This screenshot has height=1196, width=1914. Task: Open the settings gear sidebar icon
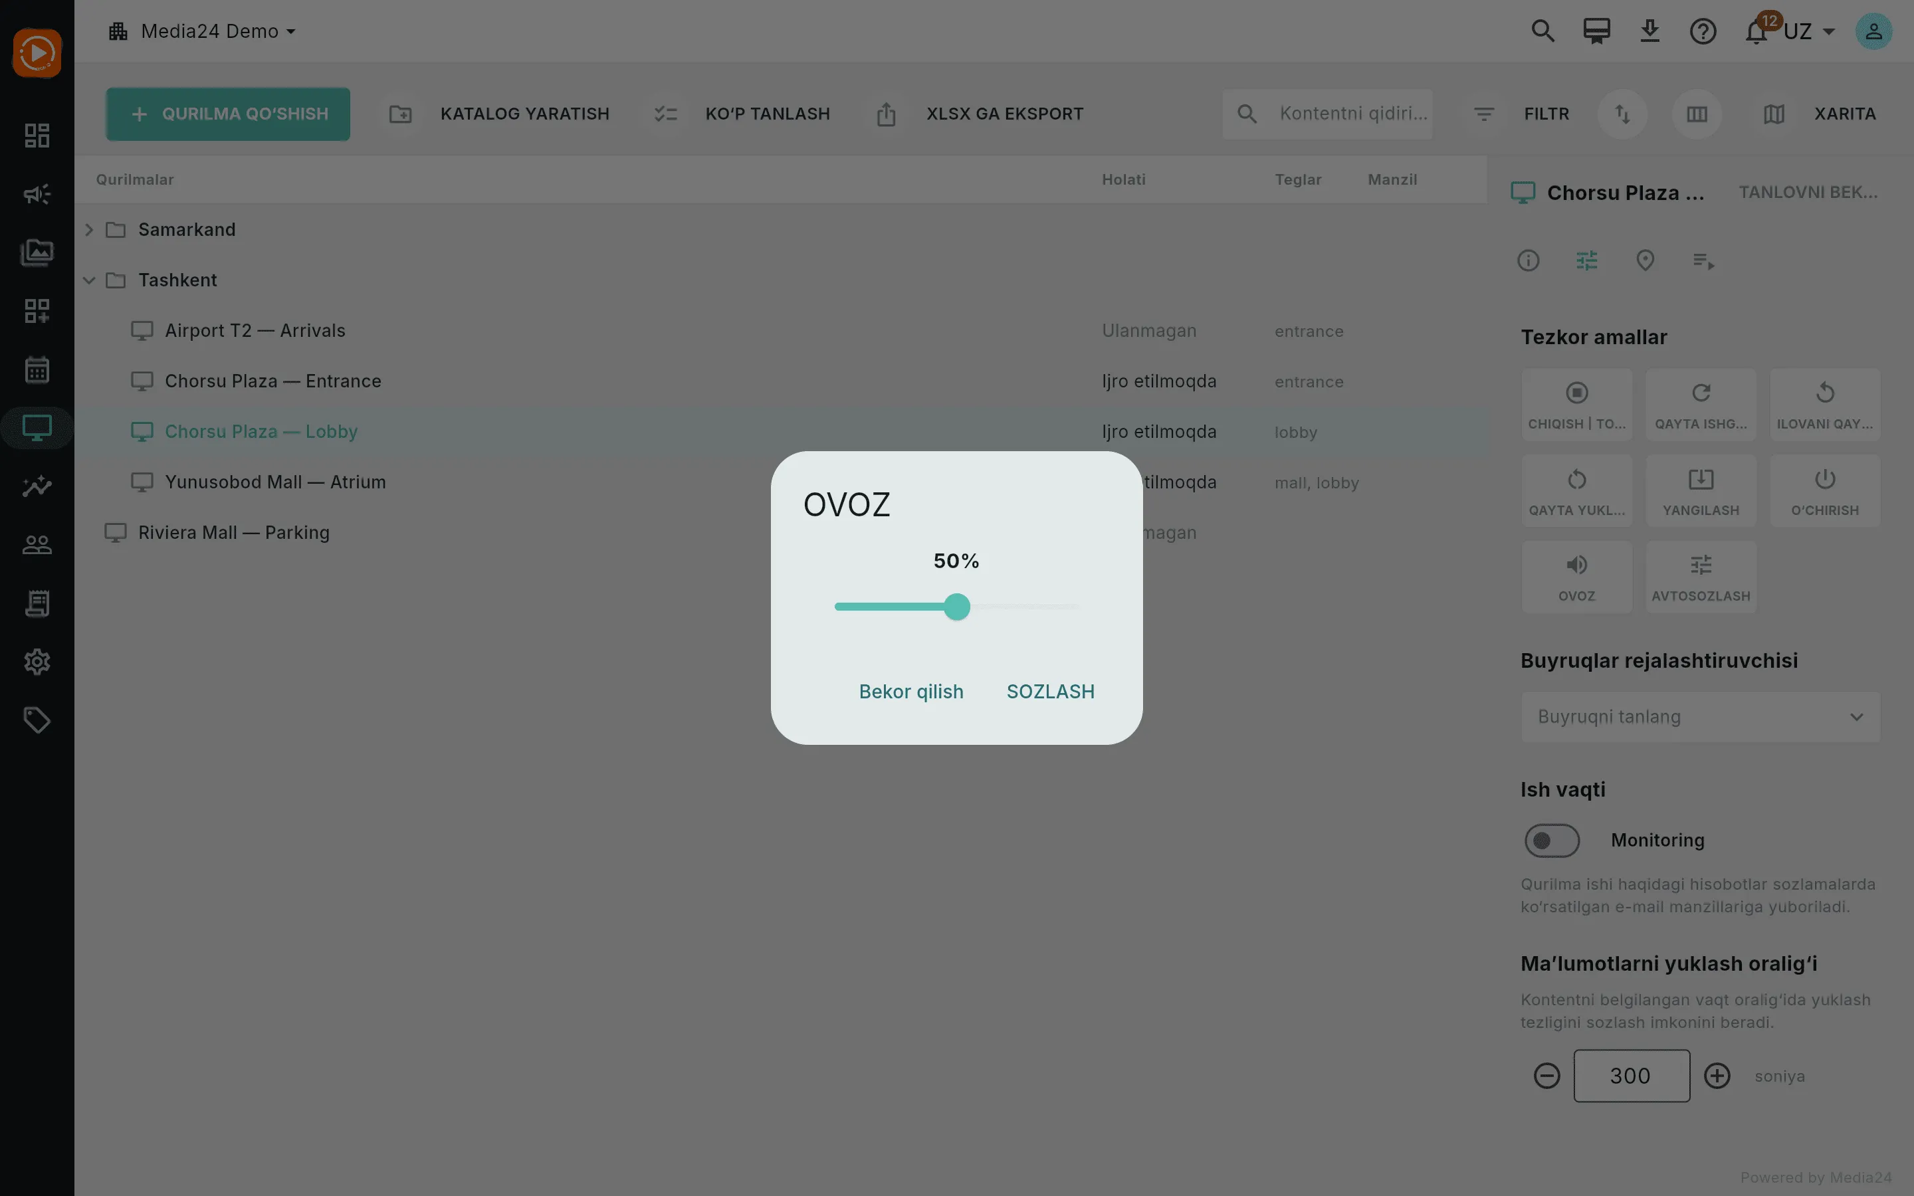pyautogui.click(x=37, y=661)
